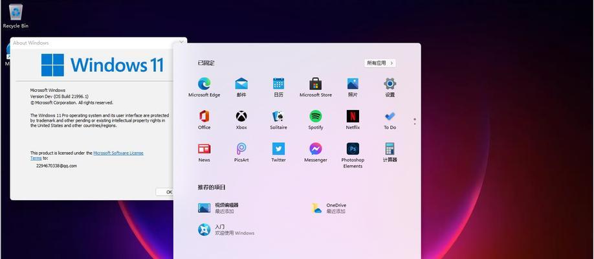594x259 pixels.
Task: Launch PicsArt from pinned apps
Action: point(241,152)
